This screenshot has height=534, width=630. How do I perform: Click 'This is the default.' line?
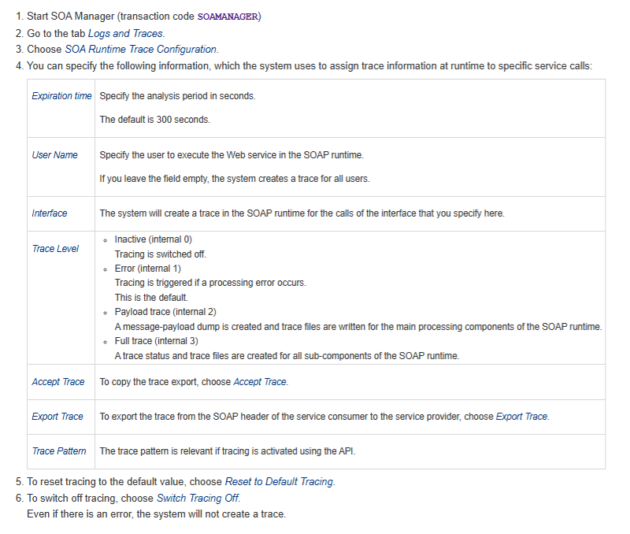[x=151, y=298]
